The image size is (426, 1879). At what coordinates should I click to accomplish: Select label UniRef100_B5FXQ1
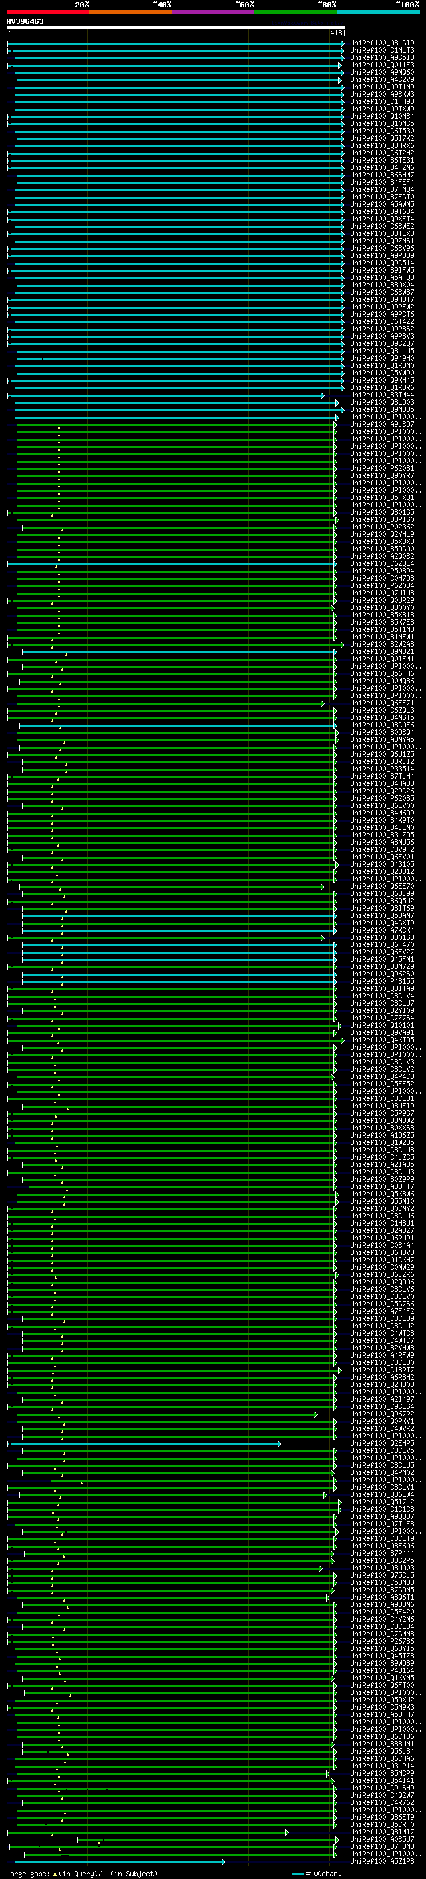coord(382,497)
